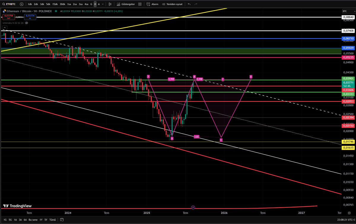Image resolution: width=356 pixels, height=224 pixels.
Task: Set range to Bu sene
Action: (33, 220)
